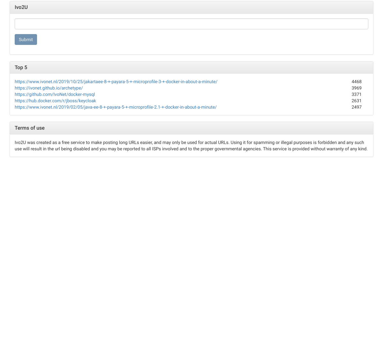This screenshot has height=344, width=383.
Task: Click the URL input field
Action: 191,24
